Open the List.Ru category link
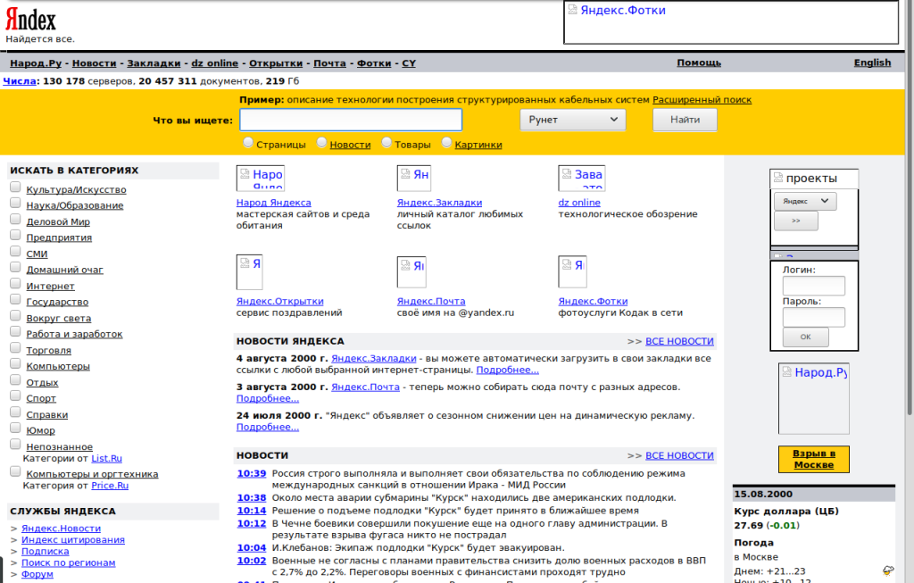Screen dimensions: 914x583 [x=107, y=458]
